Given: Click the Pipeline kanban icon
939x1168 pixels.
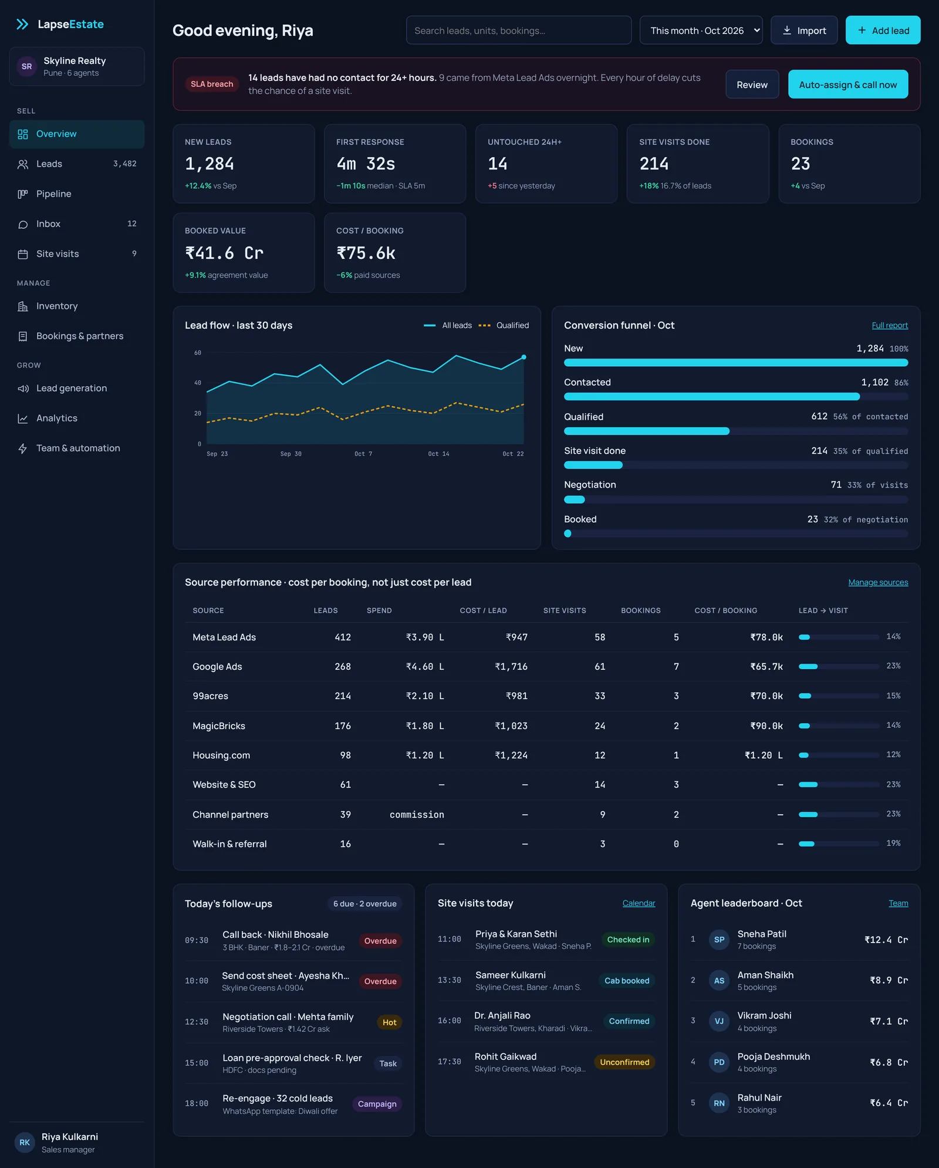Looking at the screenshot, I should pos(23,194).
